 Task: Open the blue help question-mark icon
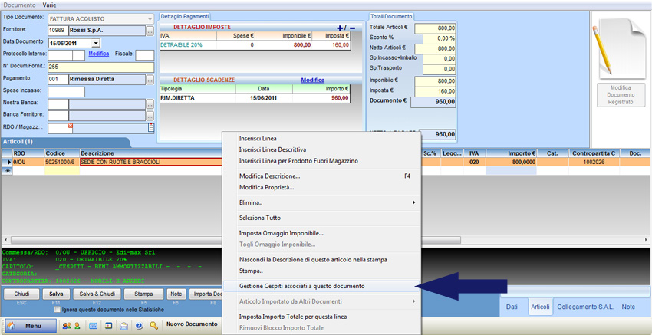click(140, 326)
